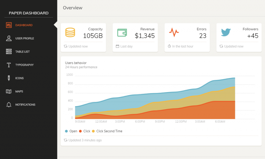Click the Overview header title
The width and height of the screenshot is (265, 159).
click(72, 8)
